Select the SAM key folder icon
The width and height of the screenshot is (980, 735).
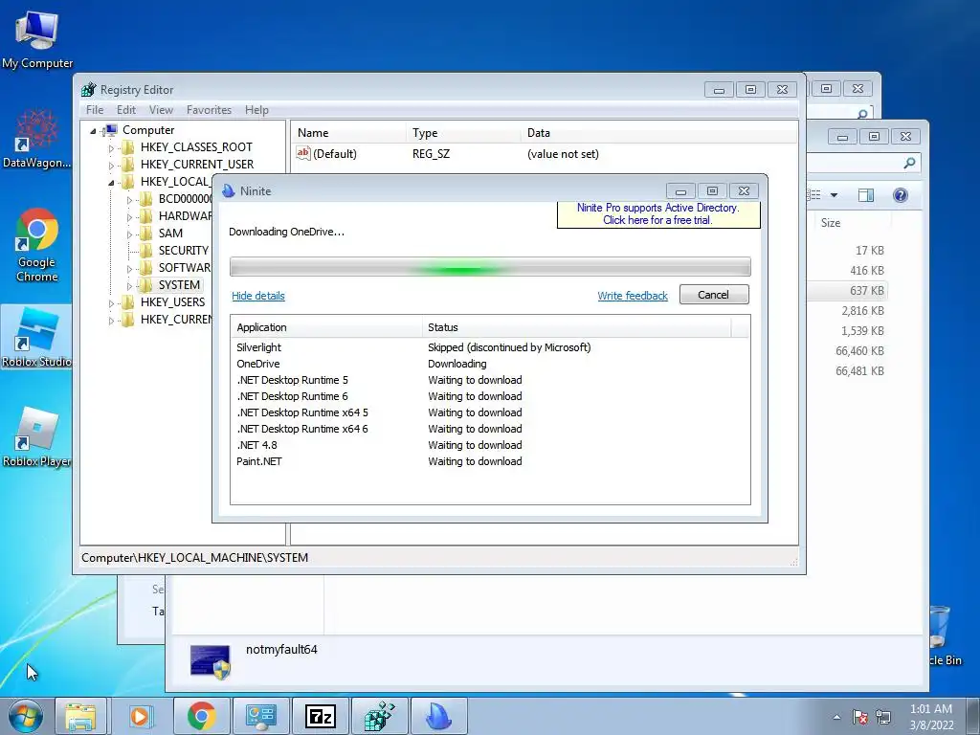click(146, 234)
